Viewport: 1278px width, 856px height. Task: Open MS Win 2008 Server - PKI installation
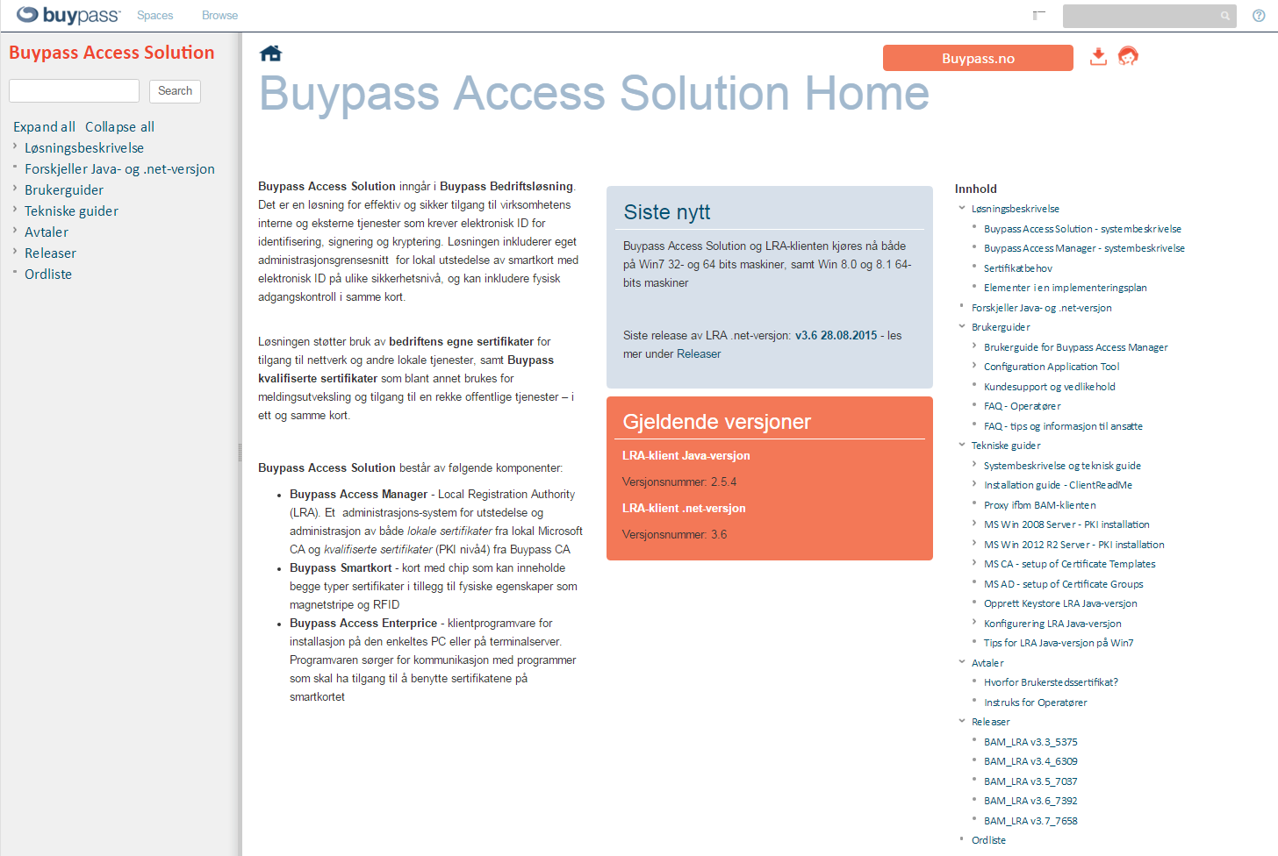(x=1066, y=524)
